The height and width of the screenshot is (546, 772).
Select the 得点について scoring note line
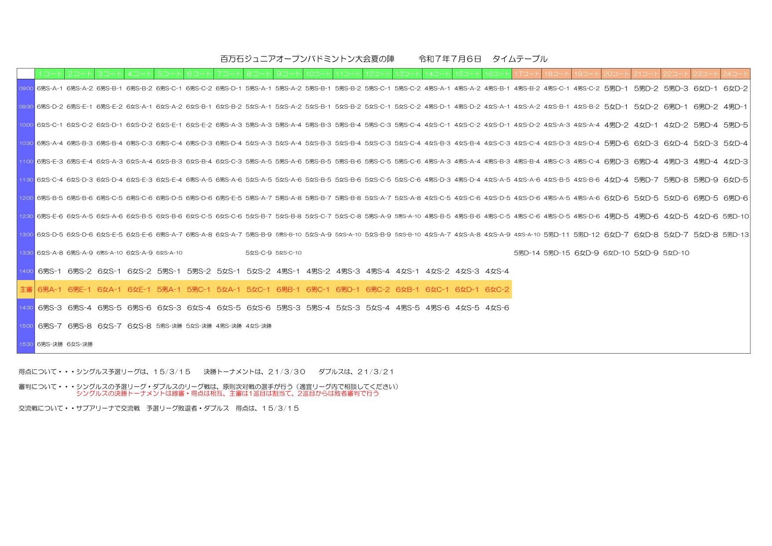[206, 372]
